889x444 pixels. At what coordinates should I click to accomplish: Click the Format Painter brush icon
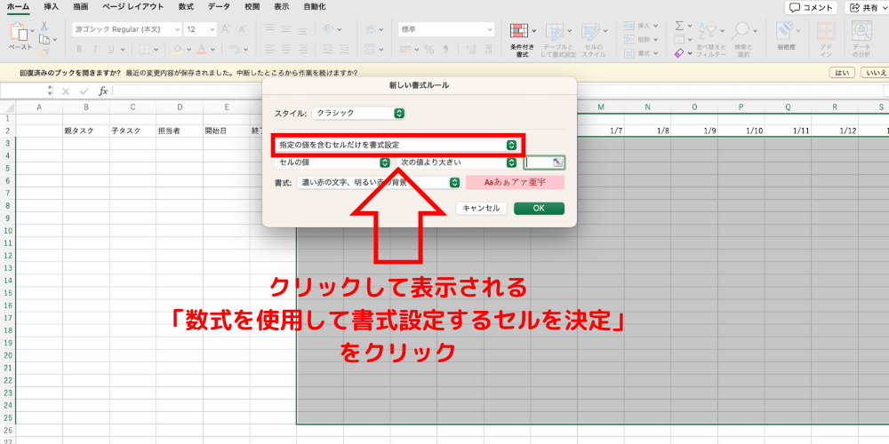(x=44, y=52)
